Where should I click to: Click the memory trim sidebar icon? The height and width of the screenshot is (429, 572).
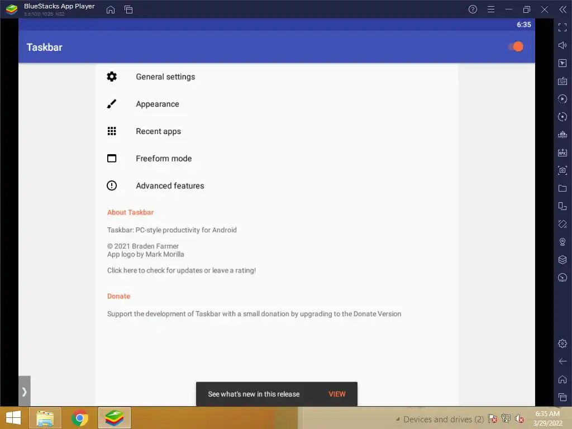(563, 135)
